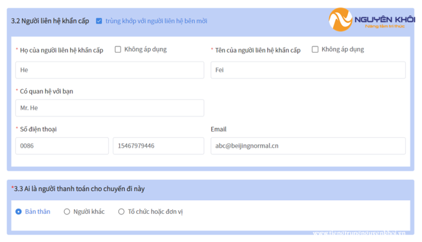The width and height of the screenshot is (422, 242).
Task: Click the '3.2 Người liên hệ khẩn cấp' heading
Action: pos(50,21)
